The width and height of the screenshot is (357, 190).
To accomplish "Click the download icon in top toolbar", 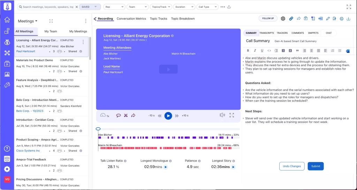I will coord(348,19).
